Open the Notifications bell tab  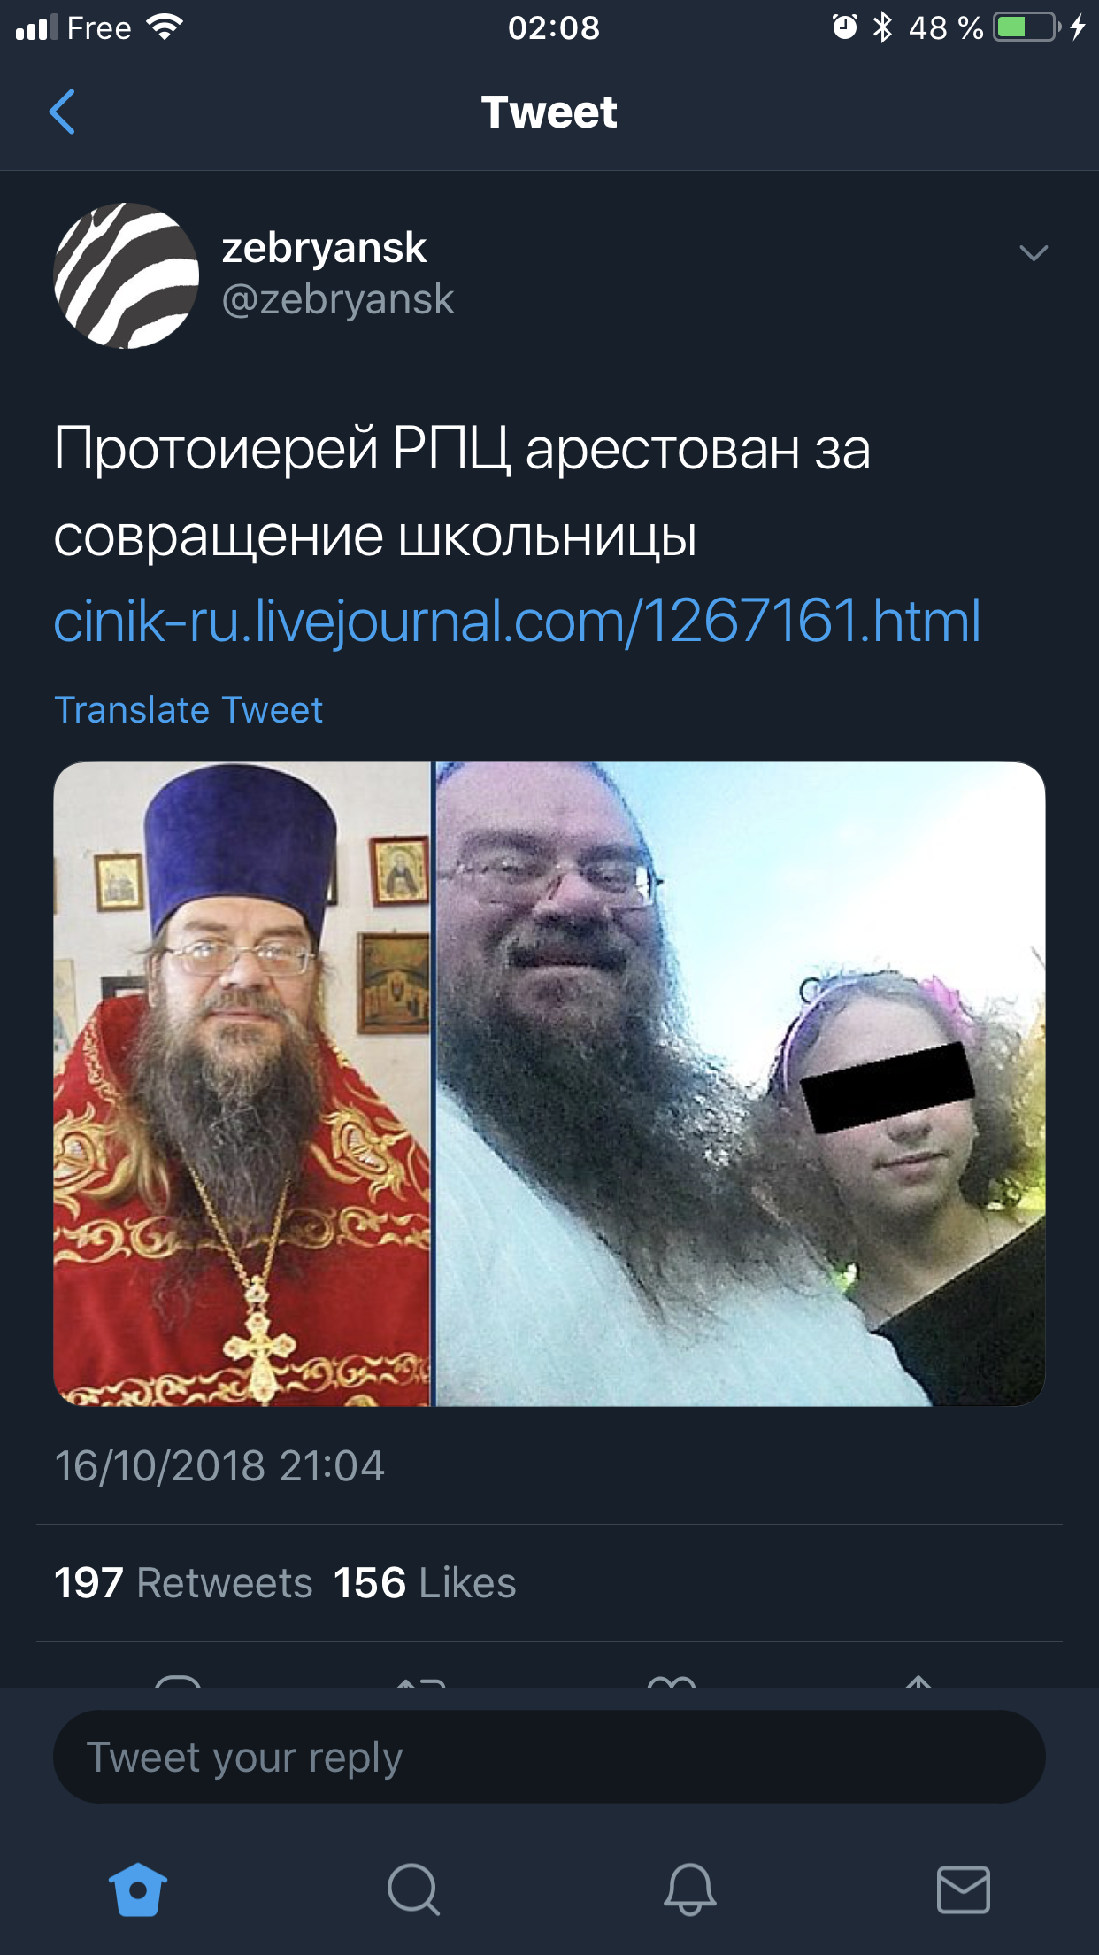689,1889
